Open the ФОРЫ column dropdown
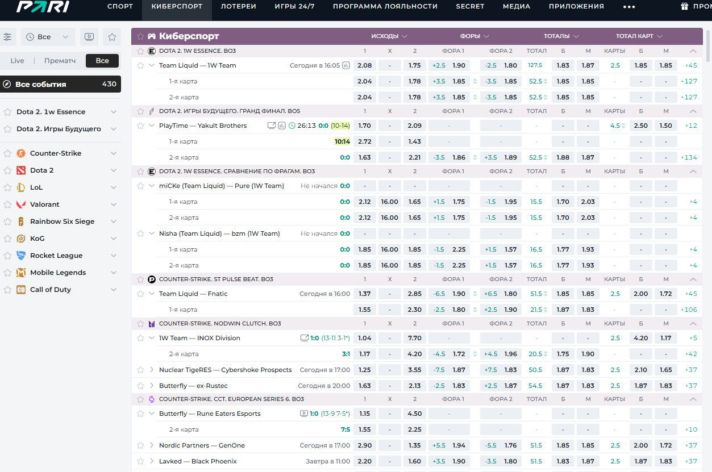This screenshot has height=472, width=712. pos(474,36)
